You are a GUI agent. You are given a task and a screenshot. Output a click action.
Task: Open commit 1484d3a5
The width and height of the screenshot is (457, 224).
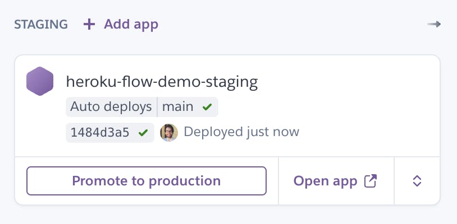100,133
